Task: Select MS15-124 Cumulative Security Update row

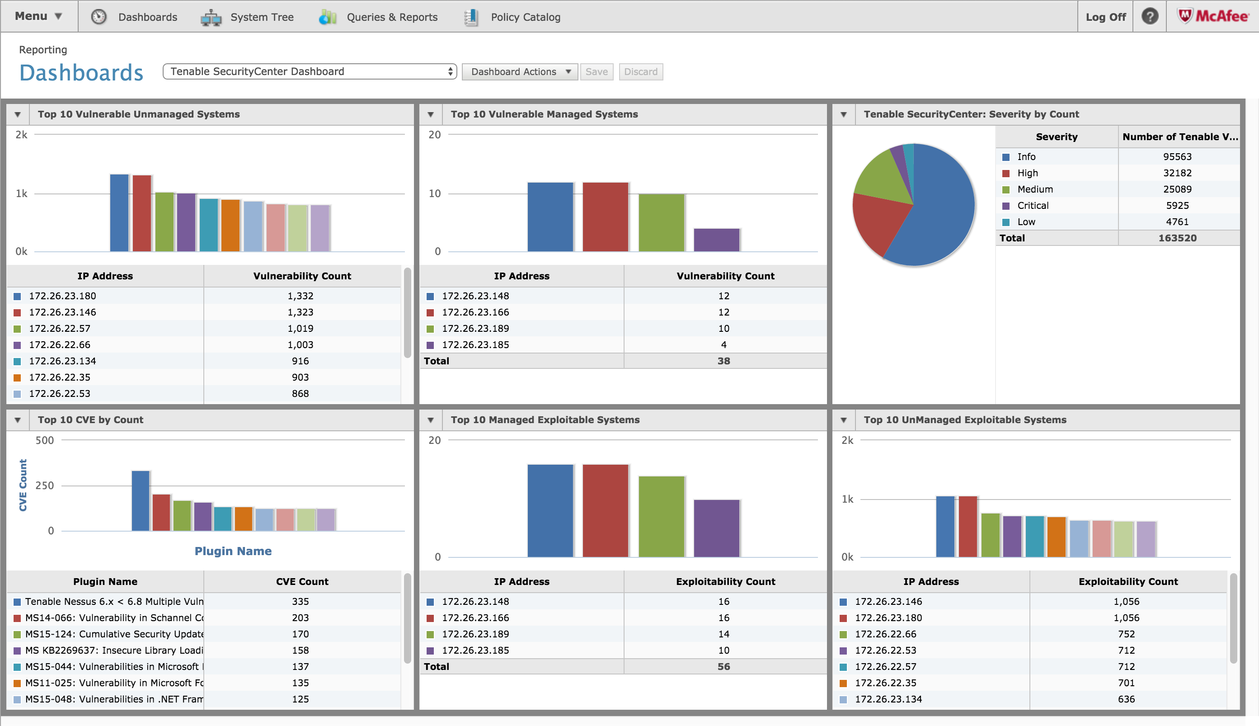Action: tap(204, 634)
